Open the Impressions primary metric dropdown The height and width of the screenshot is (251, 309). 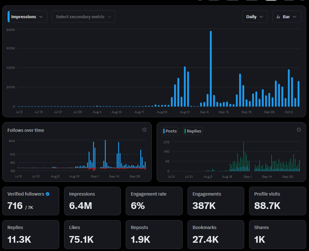(x=27, y=17)
